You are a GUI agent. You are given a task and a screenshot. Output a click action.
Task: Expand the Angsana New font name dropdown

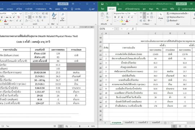click(x=126, y=13)
